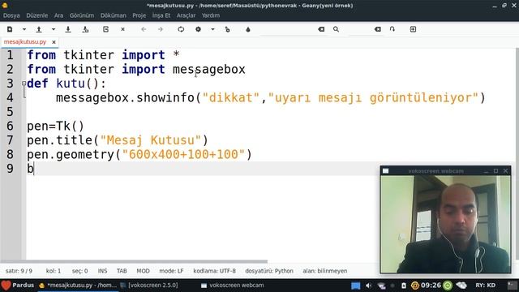
Task: Collapse the def kutu() fold marker
Action: coord(24,84)
